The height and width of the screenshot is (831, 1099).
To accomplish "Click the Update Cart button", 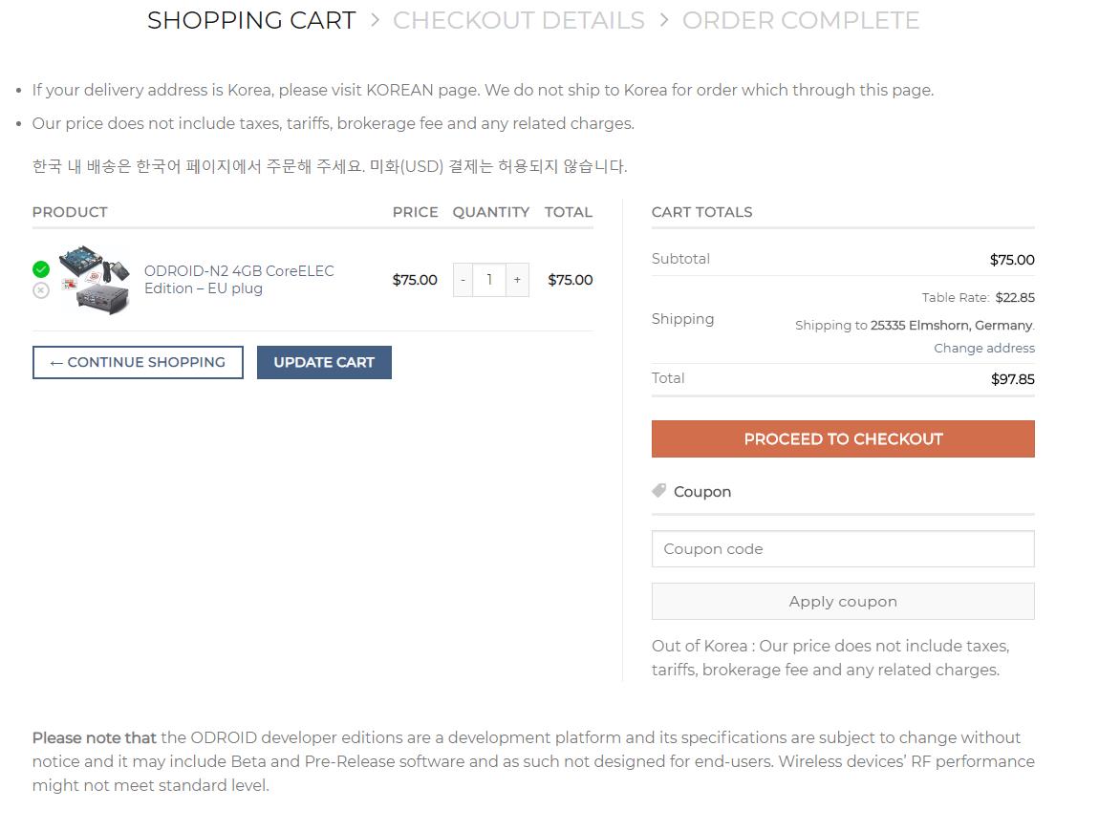I will point(324,362).
